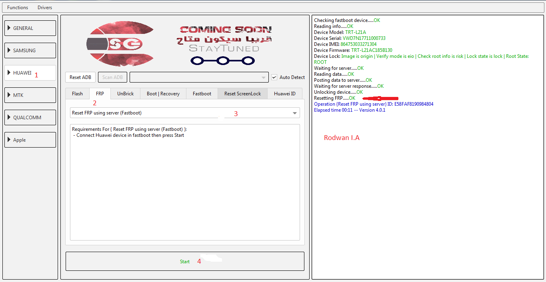Click the Checking fastboot device.....OK line

click(x=347, y=20)
